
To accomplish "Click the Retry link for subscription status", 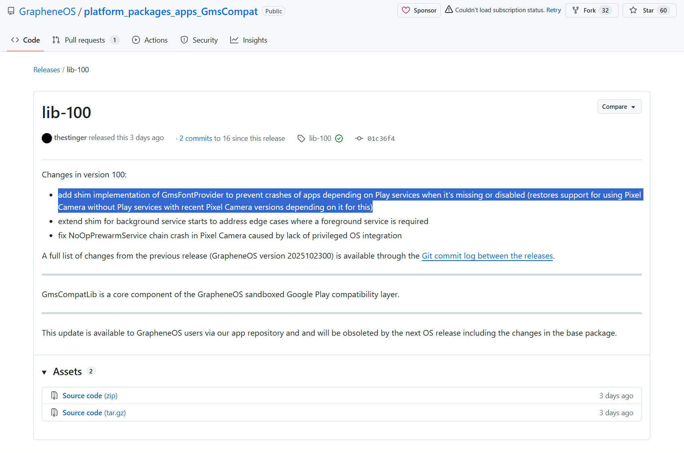I will point(553,10).
